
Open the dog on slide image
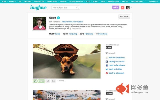tap(67, 61)
